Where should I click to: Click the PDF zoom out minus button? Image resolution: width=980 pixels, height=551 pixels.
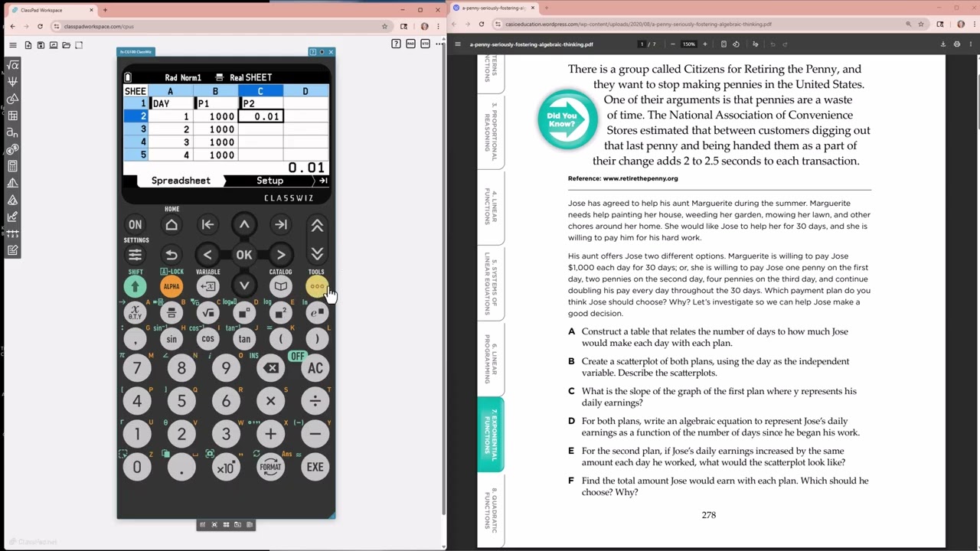(673, 44)
